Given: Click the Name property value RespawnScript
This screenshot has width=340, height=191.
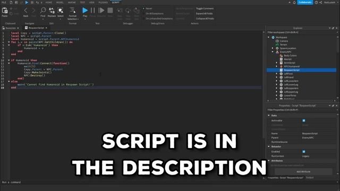Looking at the screenshot, I should coord(310,133).
